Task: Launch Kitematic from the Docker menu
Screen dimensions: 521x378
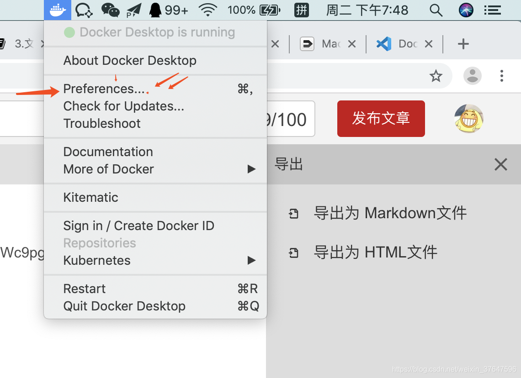Action: pyautogui.click(x=155, y=197)
